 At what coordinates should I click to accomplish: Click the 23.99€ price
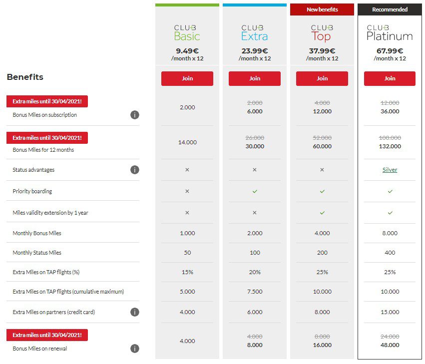point(255,51)
